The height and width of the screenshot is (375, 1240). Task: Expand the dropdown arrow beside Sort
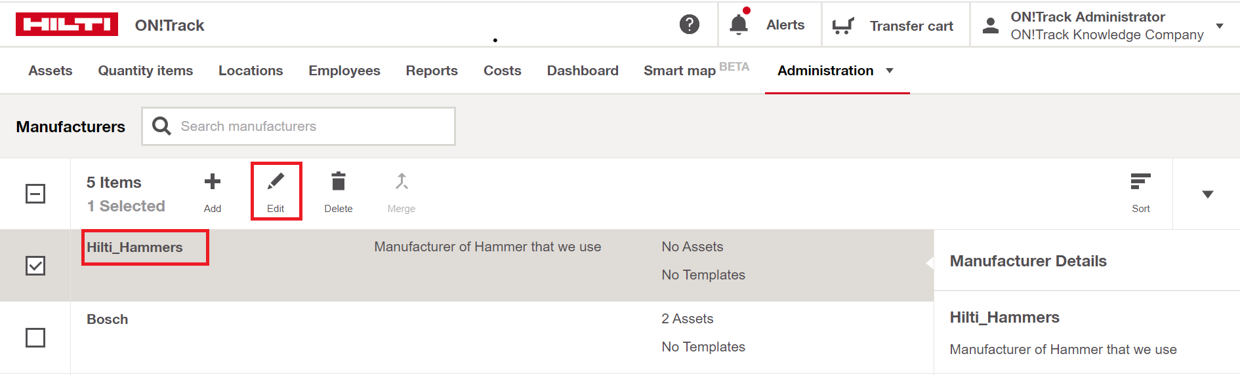pyautogui.click(x=1208, y=194)
